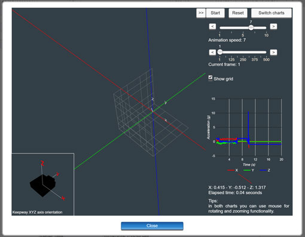Increase animation speed with right arrow
Image resolution: width=305 pixels, height=237 pixels.
[x=273, y=26]
